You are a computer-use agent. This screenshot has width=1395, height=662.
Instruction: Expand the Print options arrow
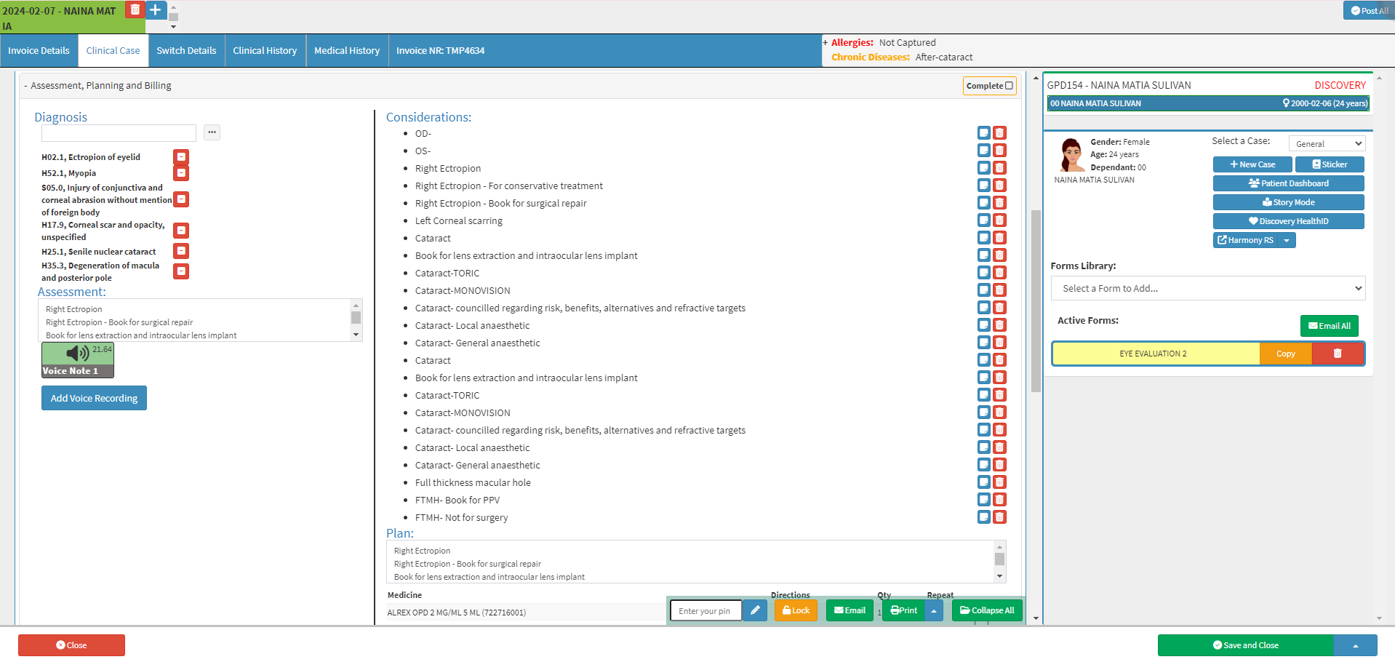[934, 610]
